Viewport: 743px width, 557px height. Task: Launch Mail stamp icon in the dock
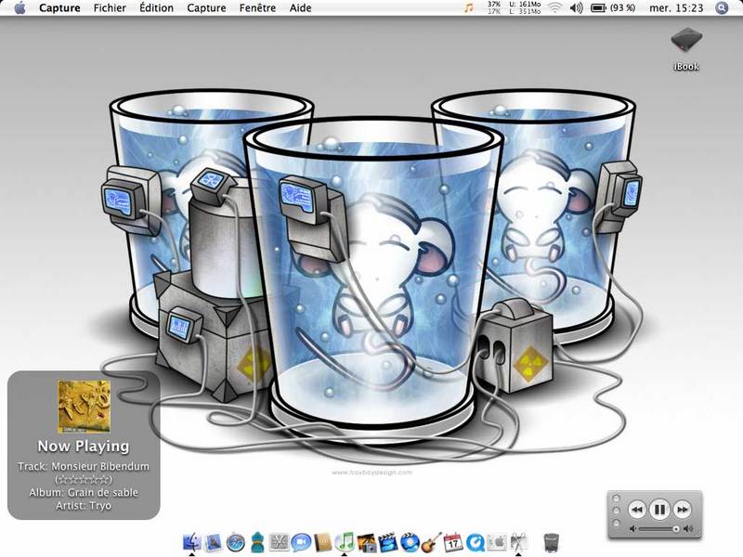[x=214, y=542]
